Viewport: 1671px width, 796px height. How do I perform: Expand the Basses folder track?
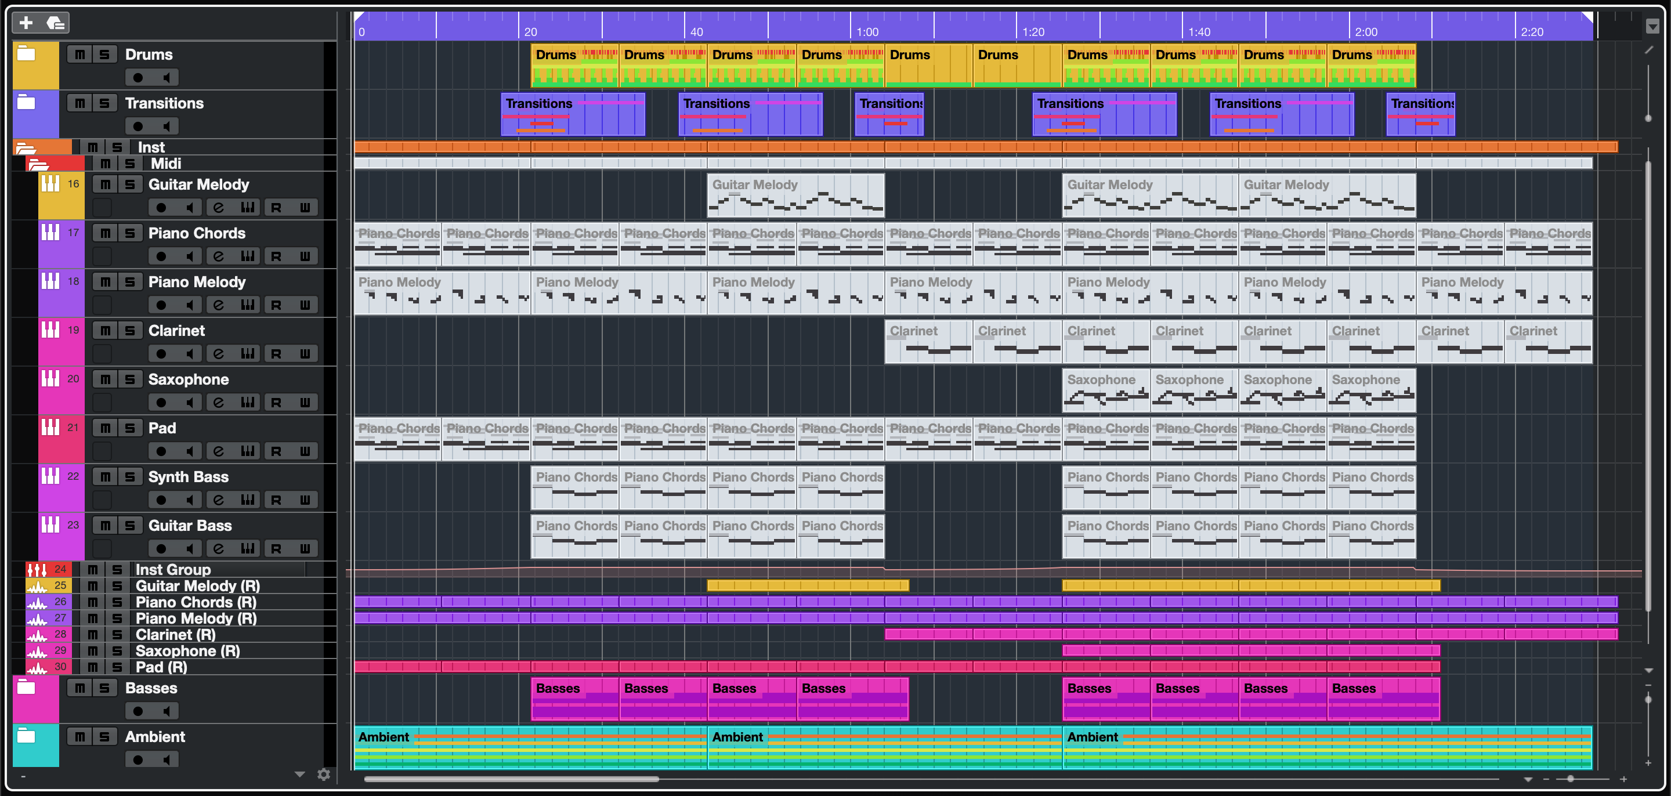26,688
